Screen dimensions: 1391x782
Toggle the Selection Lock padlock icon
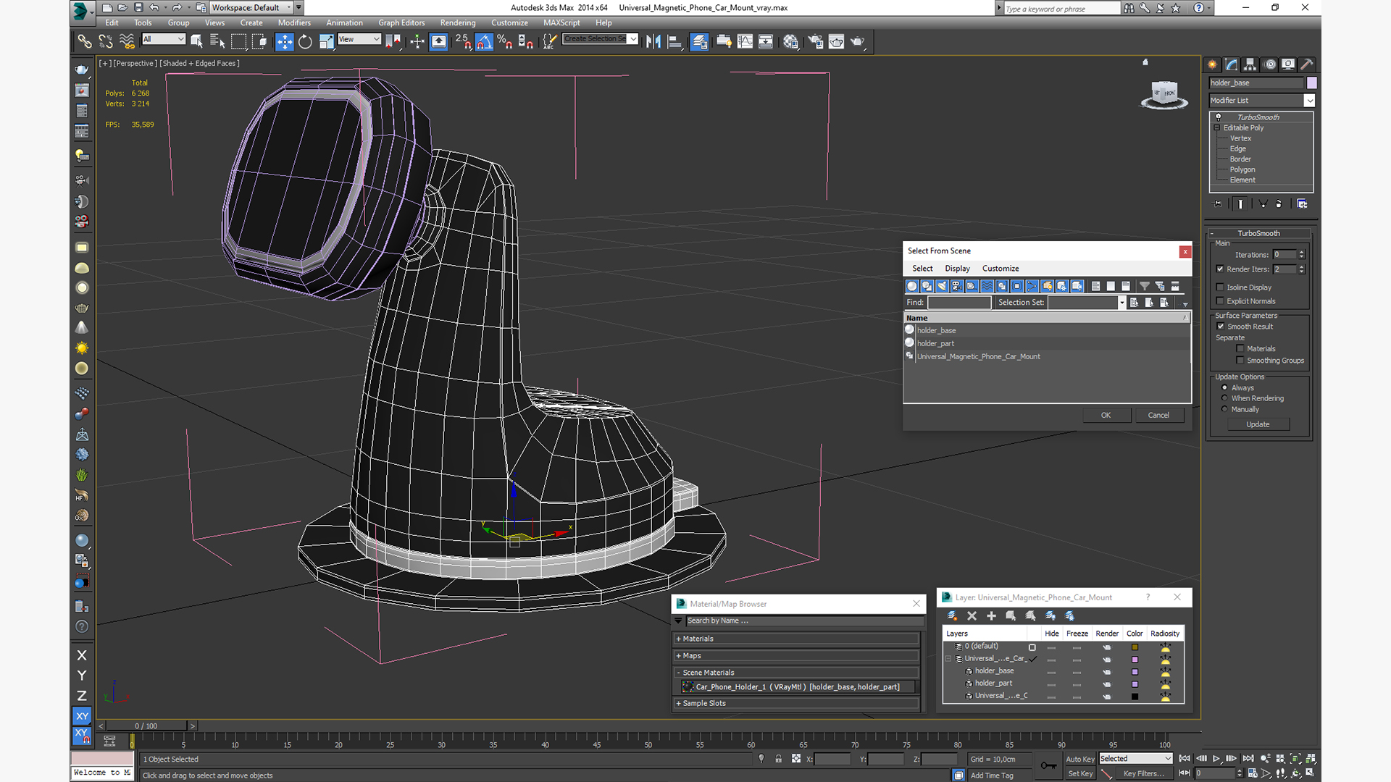pos(778,759)
